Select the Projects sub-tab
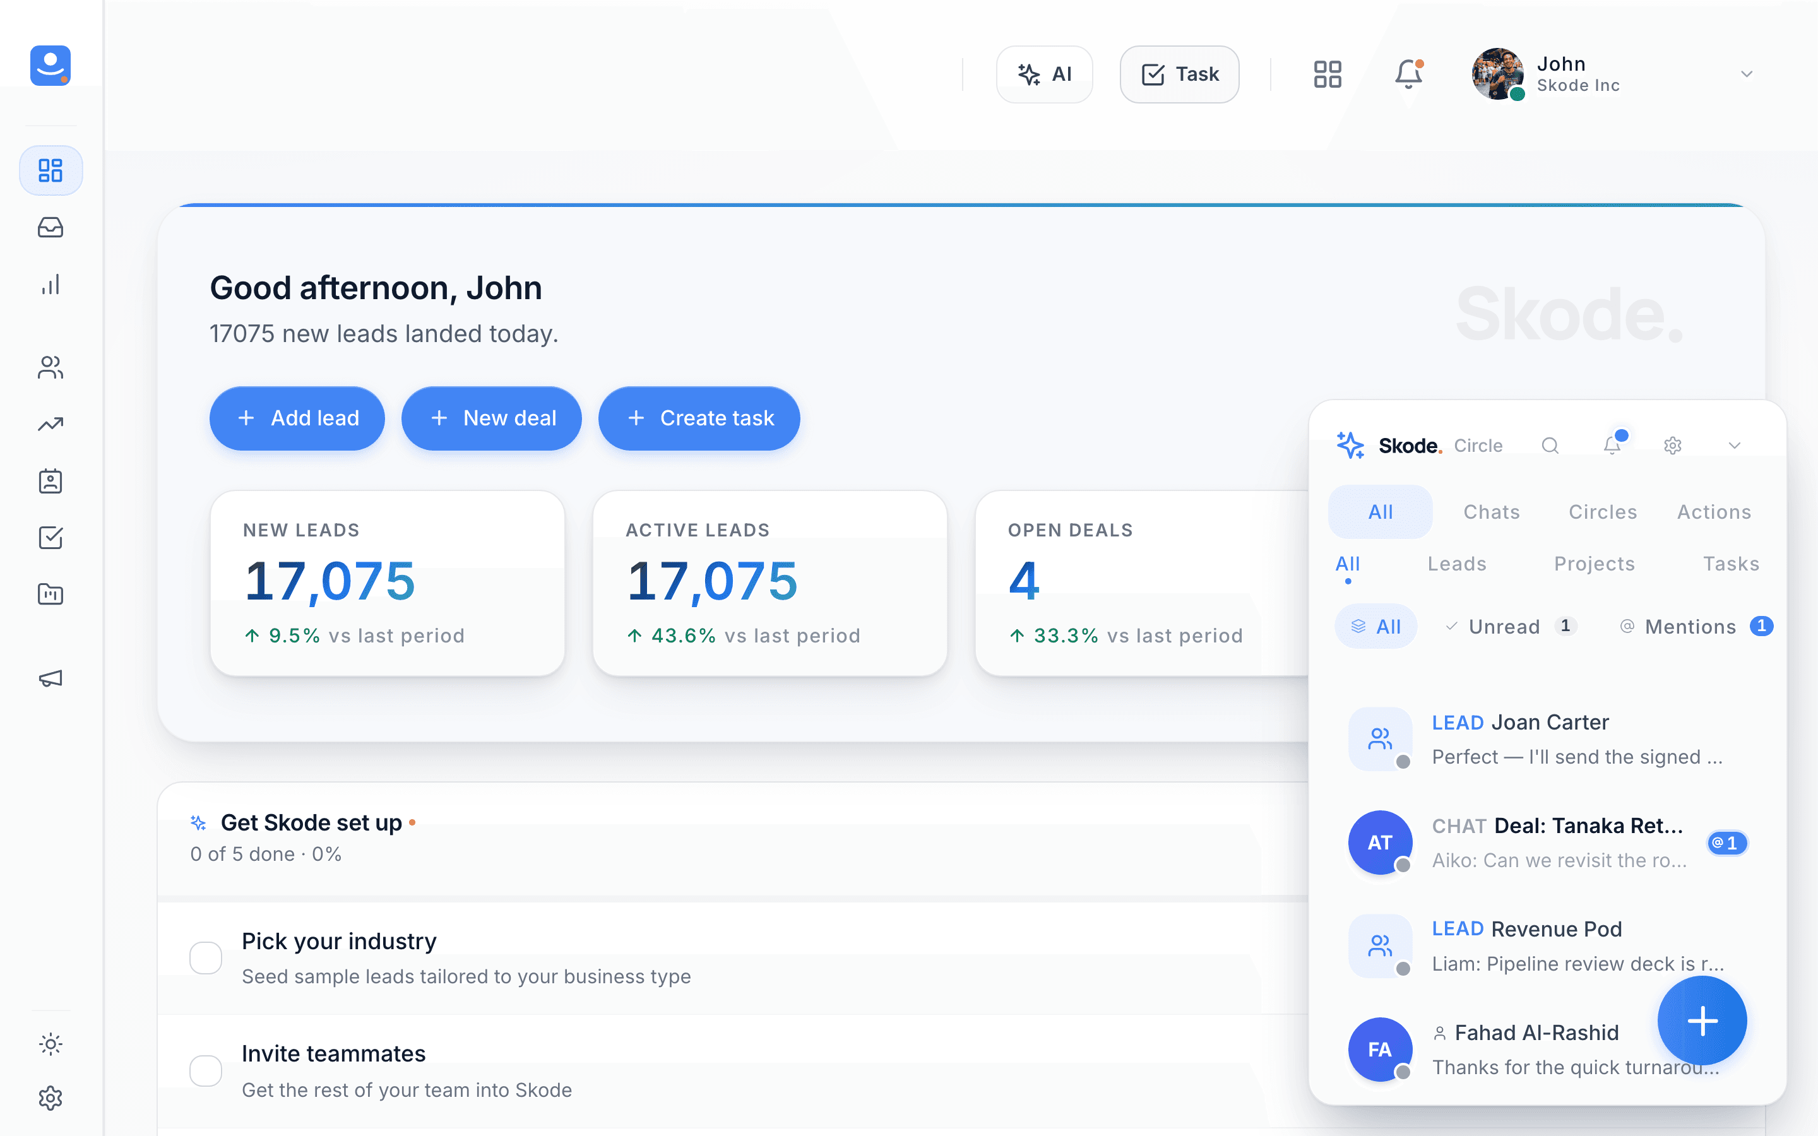Screen dimensions: 1818x1136 pos(1594,564)
